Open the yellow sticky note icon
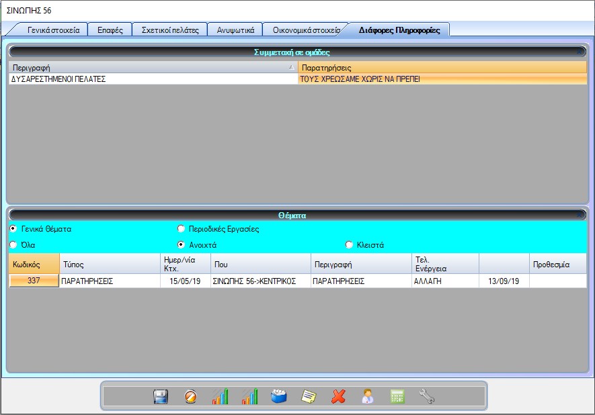Image resolution: width=595 pixels, height=415 pixels. pyautogui.click(x=309, y=396)
